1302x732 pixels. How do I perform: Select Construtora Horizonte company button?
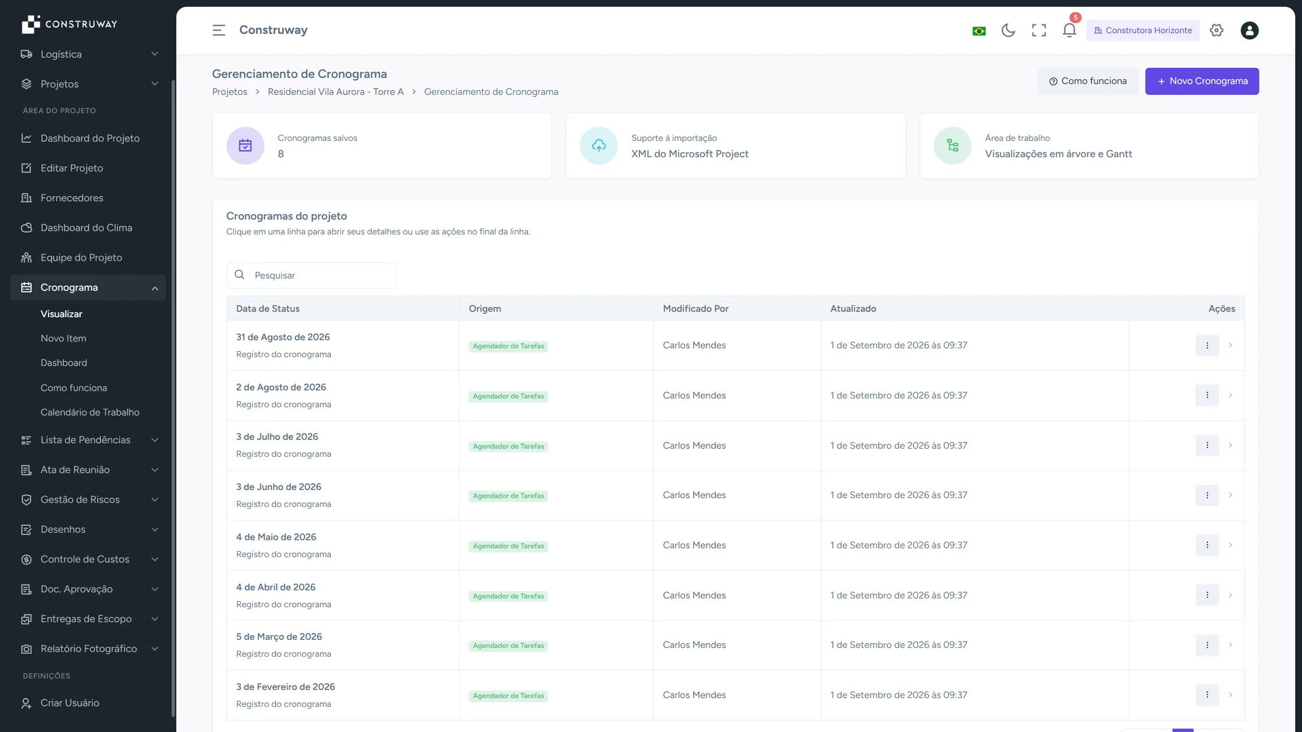click(1143, 30)
